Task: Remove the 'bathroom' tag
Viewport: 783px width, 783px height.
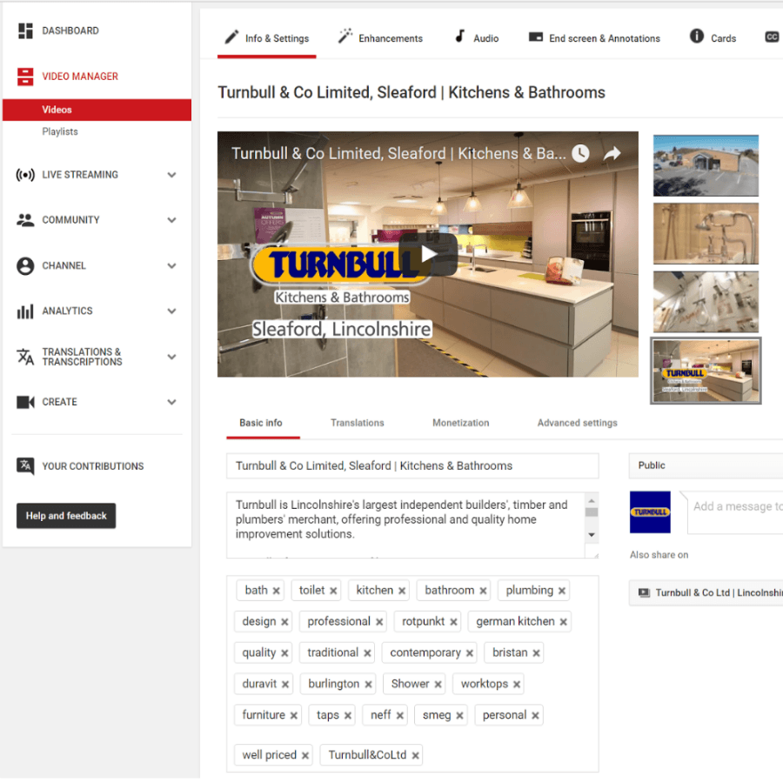Action: point(483,591)
